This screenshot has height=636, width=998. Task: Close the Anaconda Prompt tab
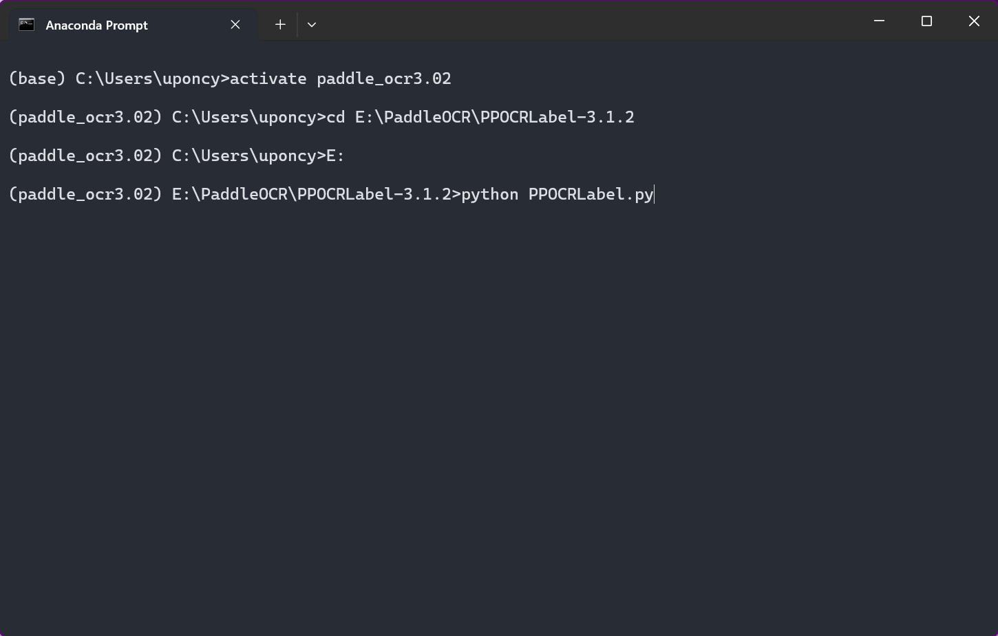pyautogui.click(x=235, y=25)
